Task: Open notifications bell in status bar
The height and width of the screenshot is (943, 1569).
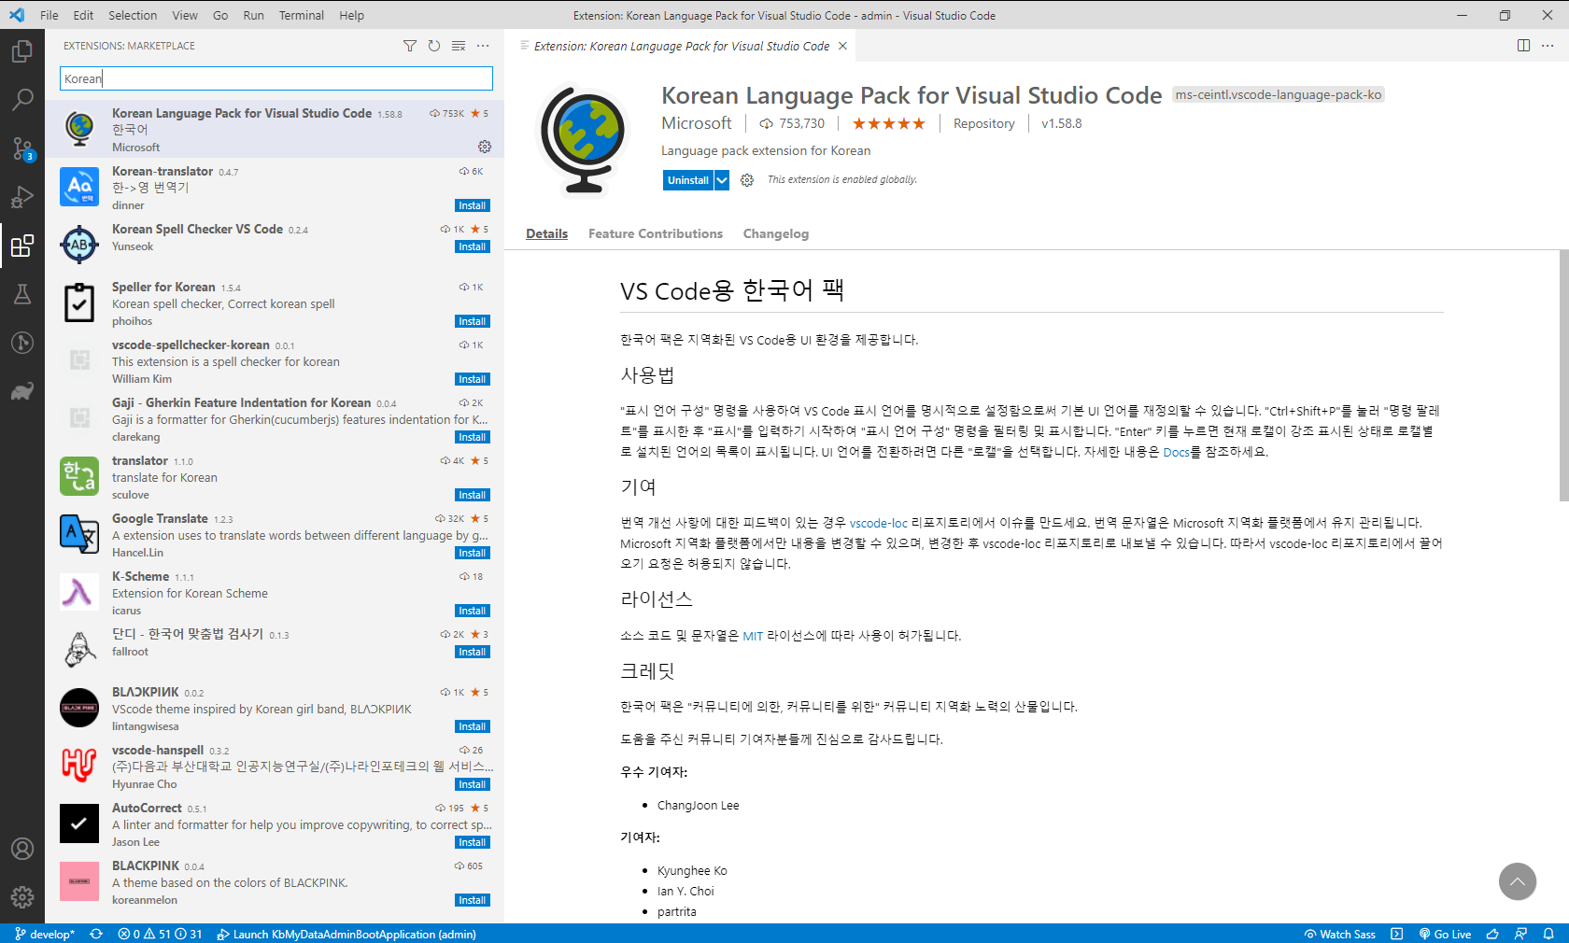Action: (1548, 934)
